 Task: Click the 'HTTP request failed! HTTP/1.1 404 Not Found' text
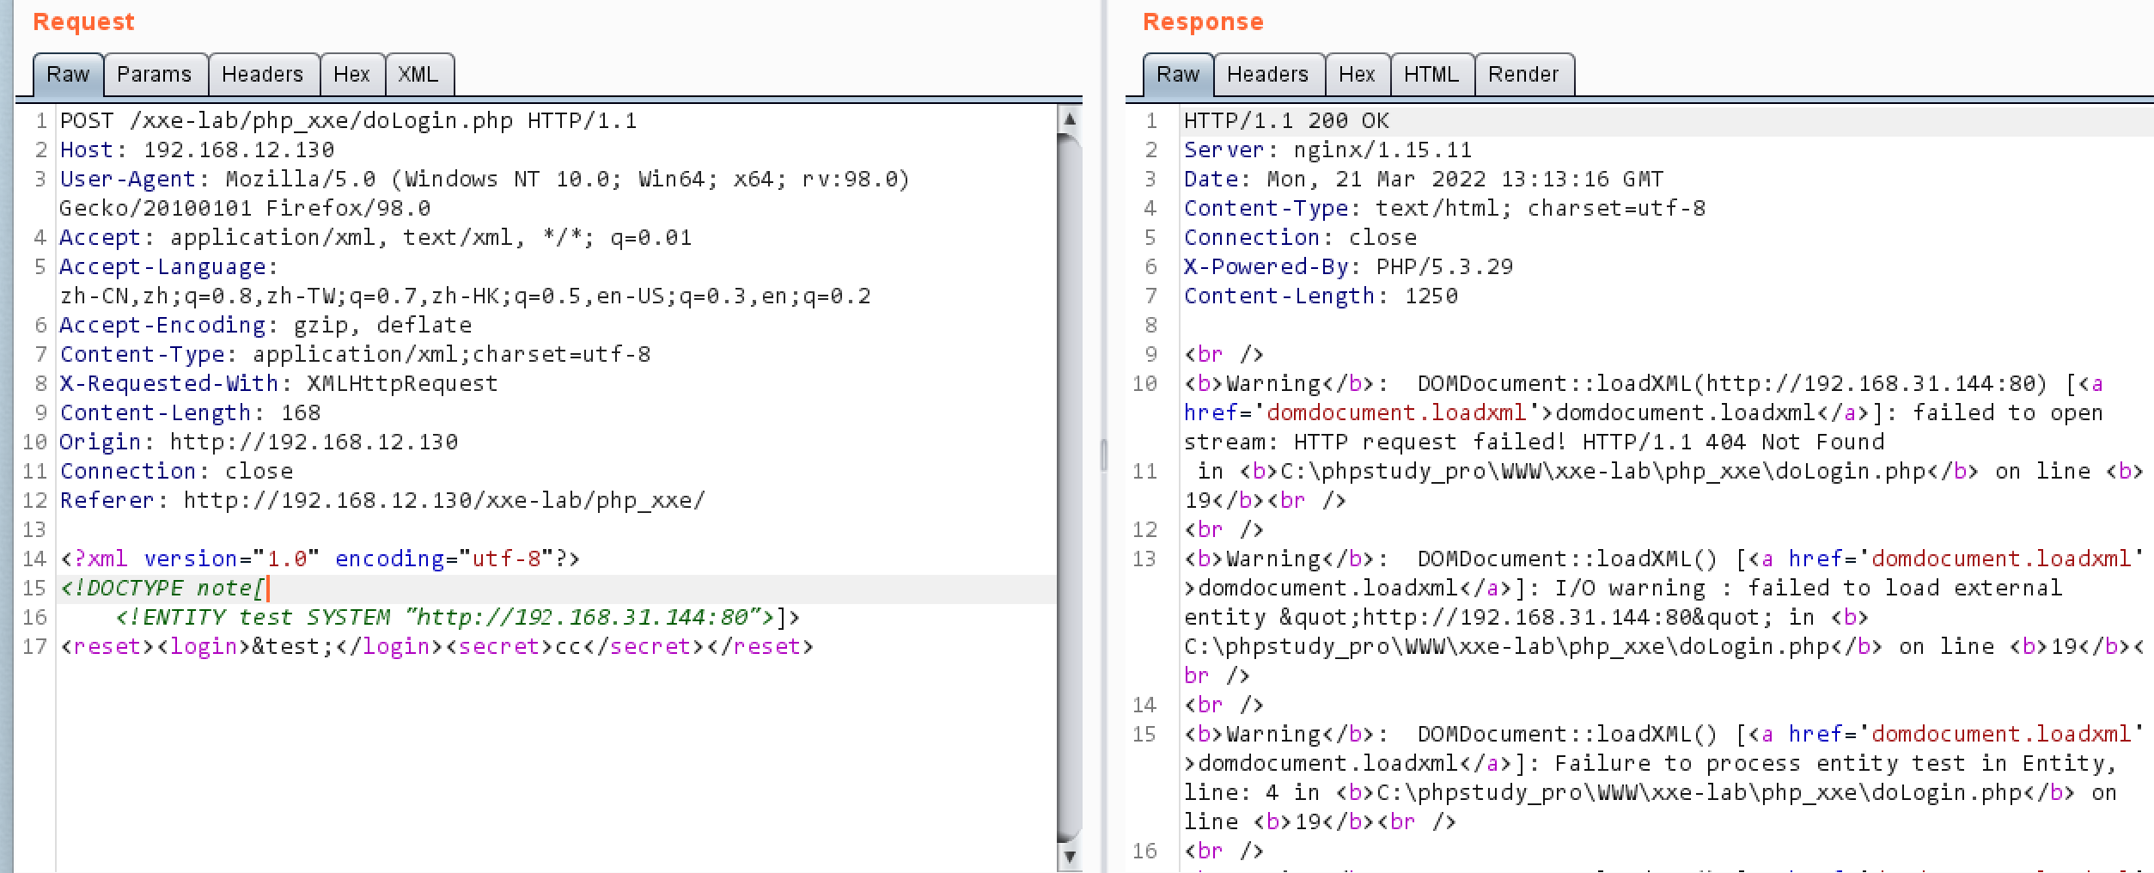[1590, 442]
